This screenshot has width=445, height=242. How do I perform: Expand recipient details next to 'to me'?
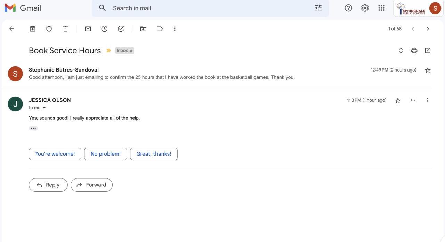coord(44,108)
